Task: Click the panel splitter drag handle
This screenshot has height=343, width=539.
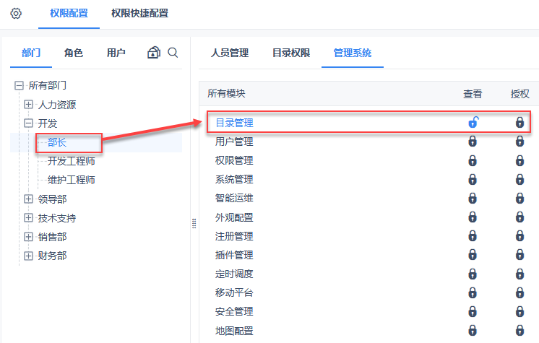Action: coord(194,224)
